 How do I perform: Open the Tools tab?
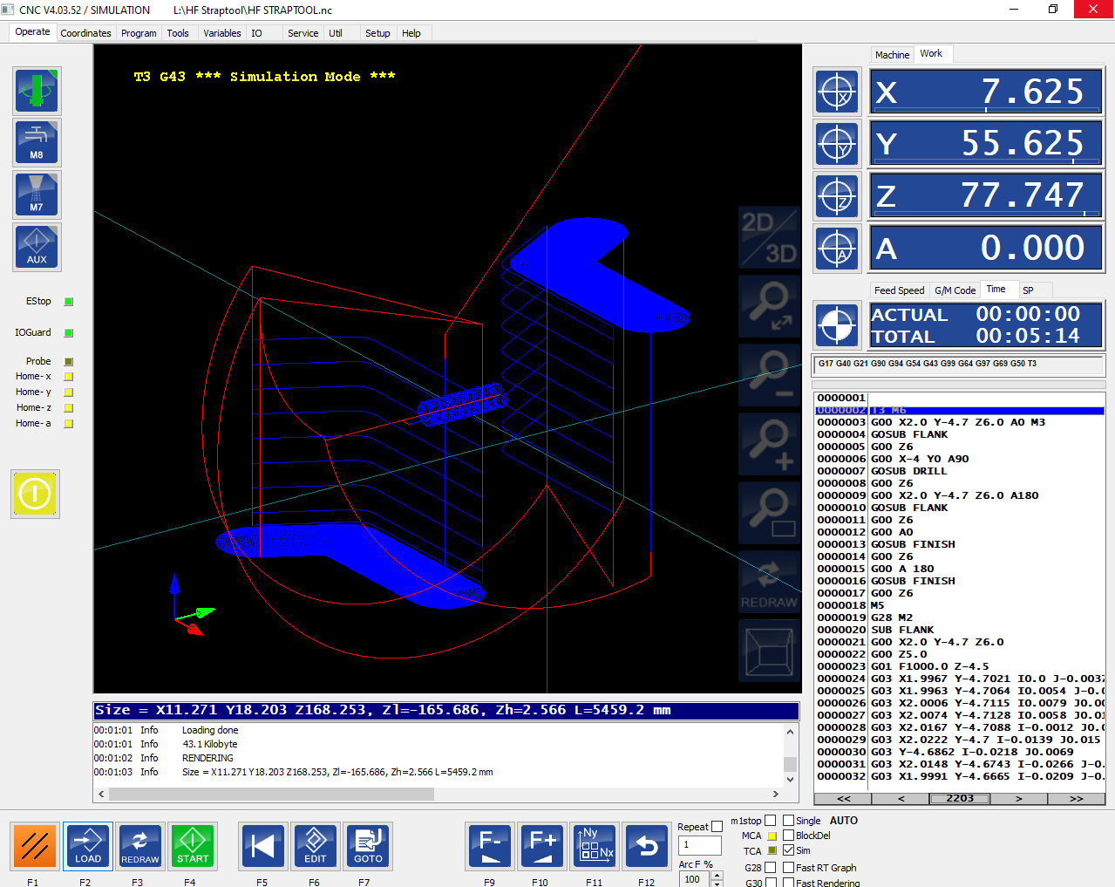[x=178, y=33]
